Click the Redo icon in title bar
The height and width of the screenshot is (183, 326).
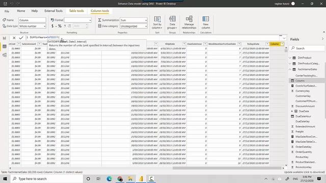pyautogui.click(x=18, y=4)
